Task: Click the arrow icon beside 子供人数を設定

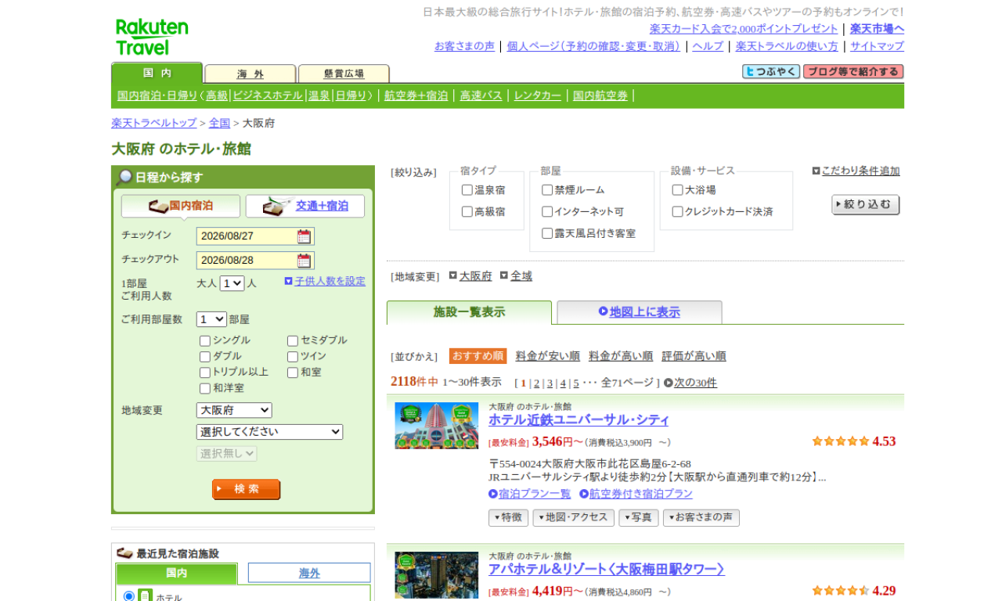Action: tap(288, 281)
